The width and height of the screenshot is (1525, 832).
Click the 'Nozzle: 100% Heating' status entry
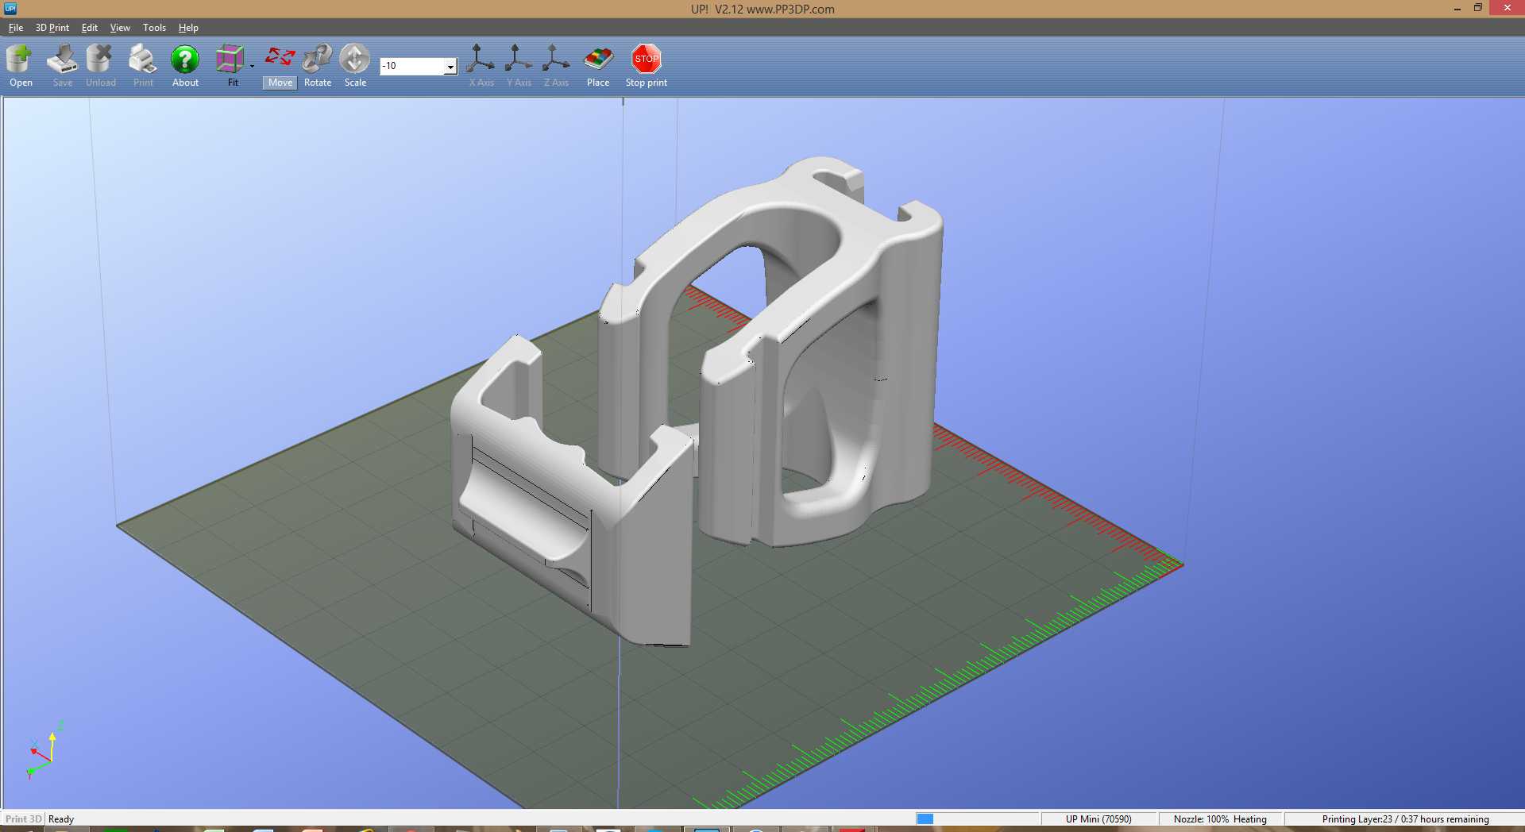[1220, 819]
